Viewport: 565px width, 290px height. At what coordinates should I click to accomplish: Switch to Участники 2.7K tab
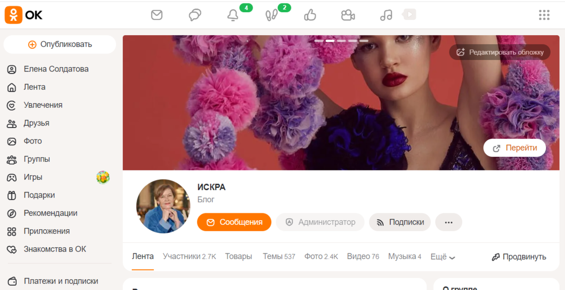tap(189, 257)
